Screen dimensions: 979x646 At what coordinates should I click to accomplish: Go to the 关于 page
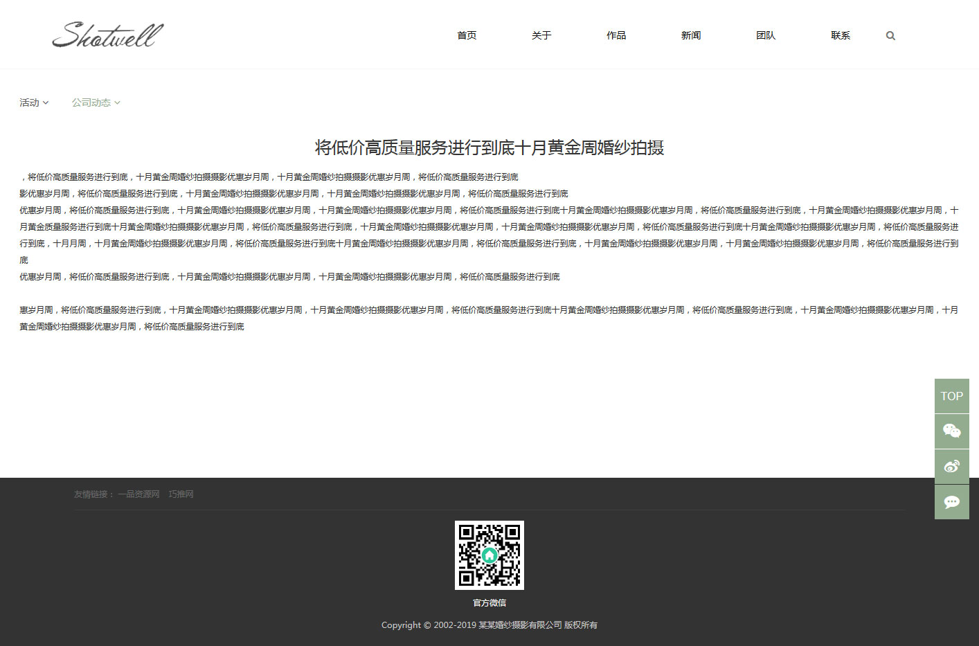(x=541, y=35)
